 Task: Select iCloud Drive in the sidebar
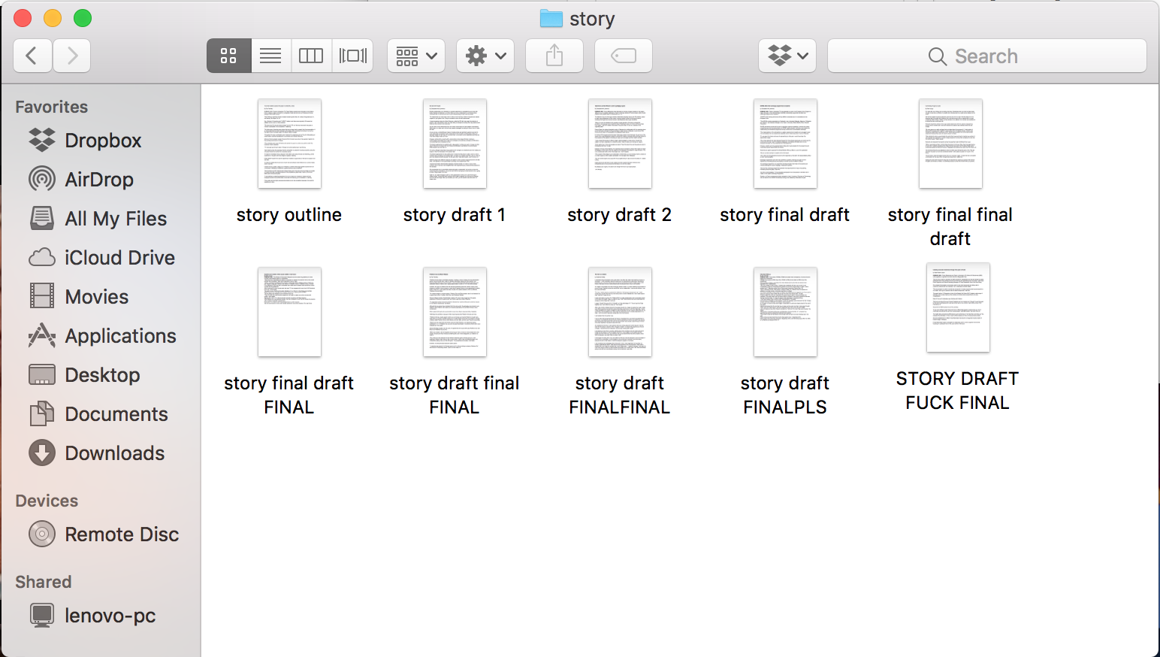pos(119,258)
